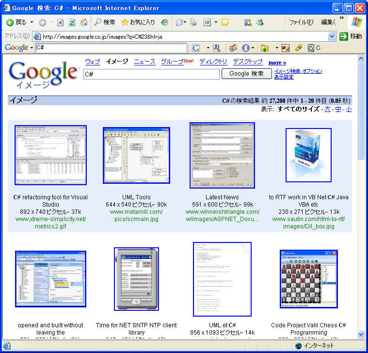Viewport: 368px width, 353px height.
Task: Switch to the デスクトップ tab
Action: (x=248, y=62)
